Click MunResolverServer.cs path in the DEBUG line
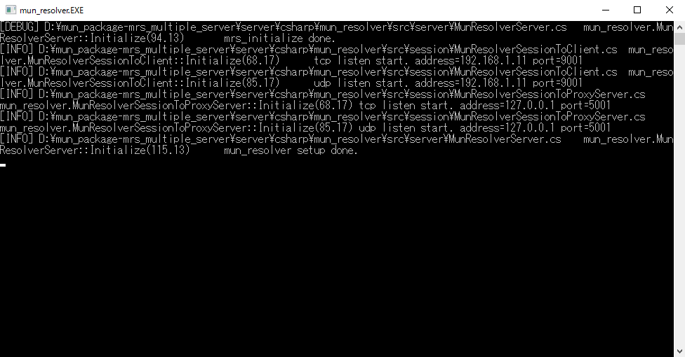 point(510,27)
